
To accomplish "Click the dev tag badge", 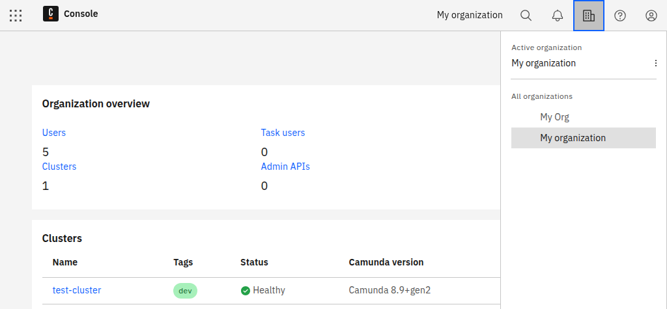I will point(185,291).
